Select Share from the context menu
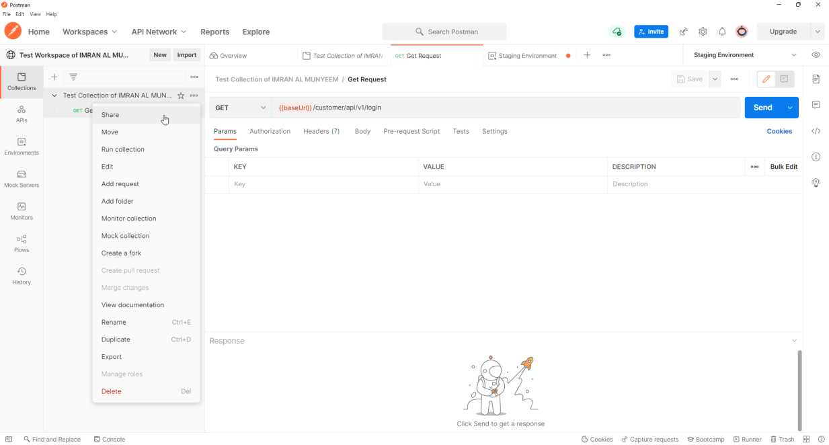The height and width of the screenshot is (445, 829). point(147,115)
